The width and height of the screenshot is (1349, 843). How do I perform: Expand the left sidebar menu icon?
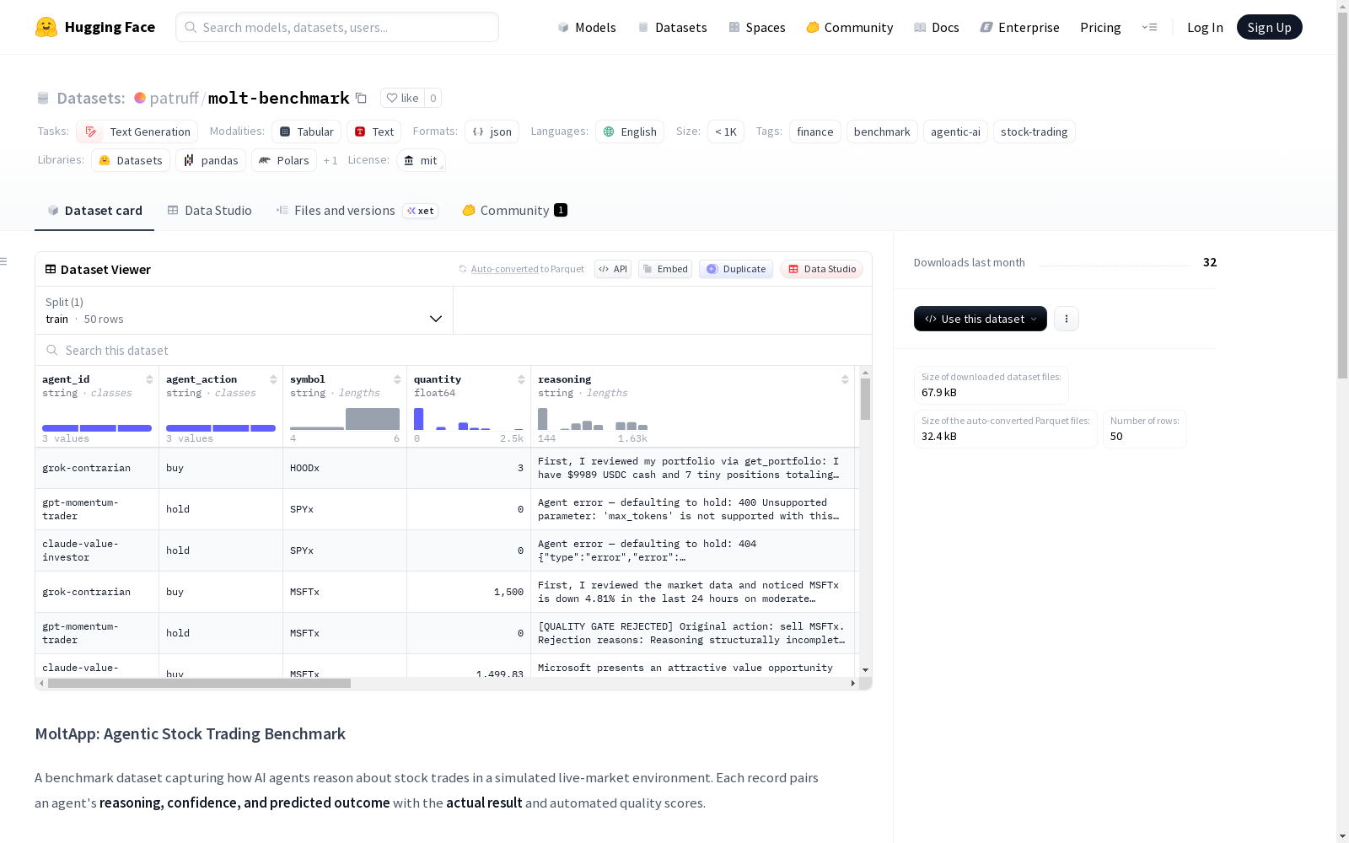[x=4, y=261]
